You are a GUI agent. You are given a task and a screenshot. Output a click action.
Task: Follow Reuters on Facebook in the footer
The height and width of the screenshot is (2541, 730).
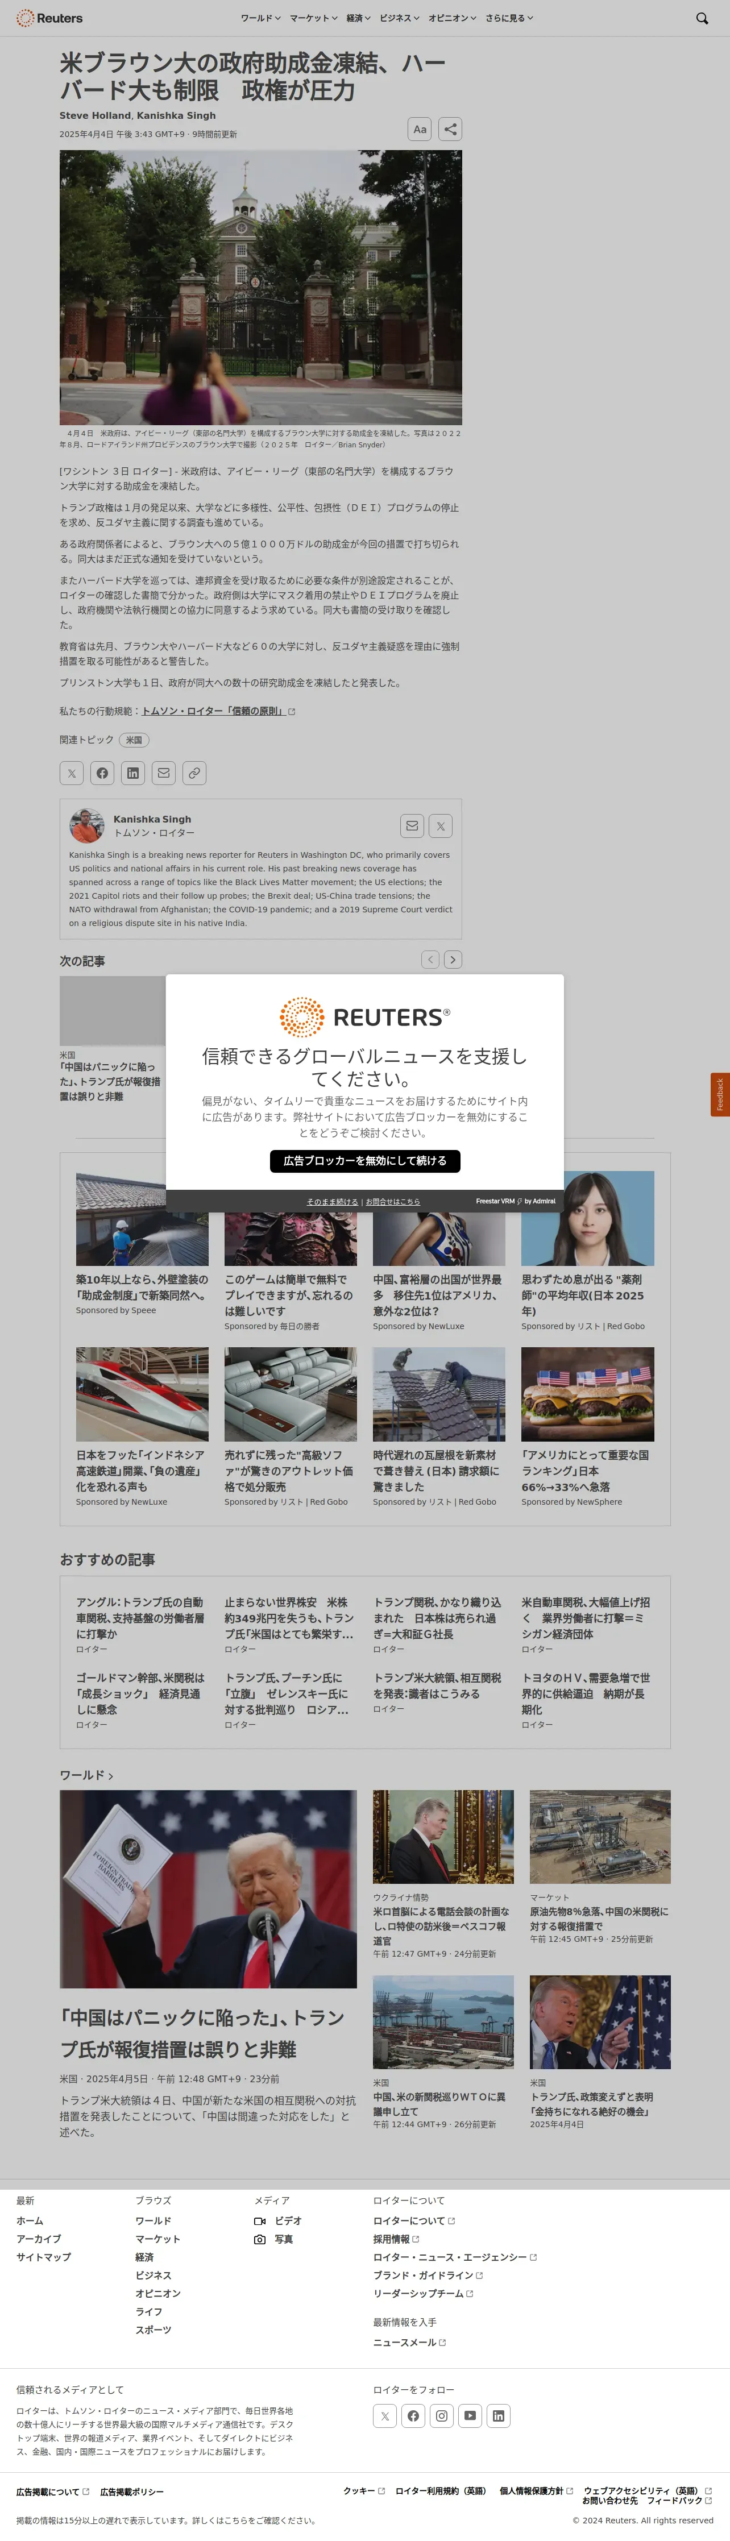click(x=413, y=2416)
